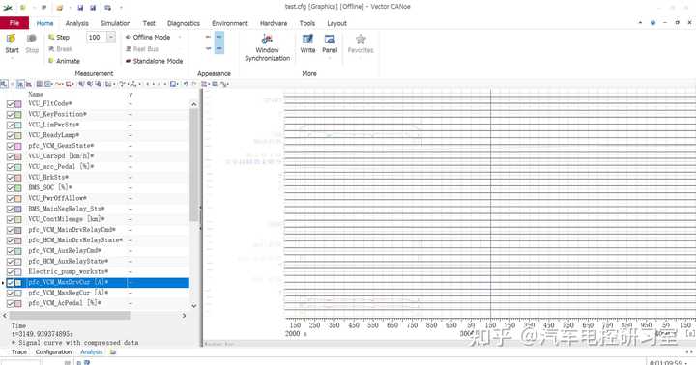Click the Break button
The image size is (696, 365).
pos(60,49)
